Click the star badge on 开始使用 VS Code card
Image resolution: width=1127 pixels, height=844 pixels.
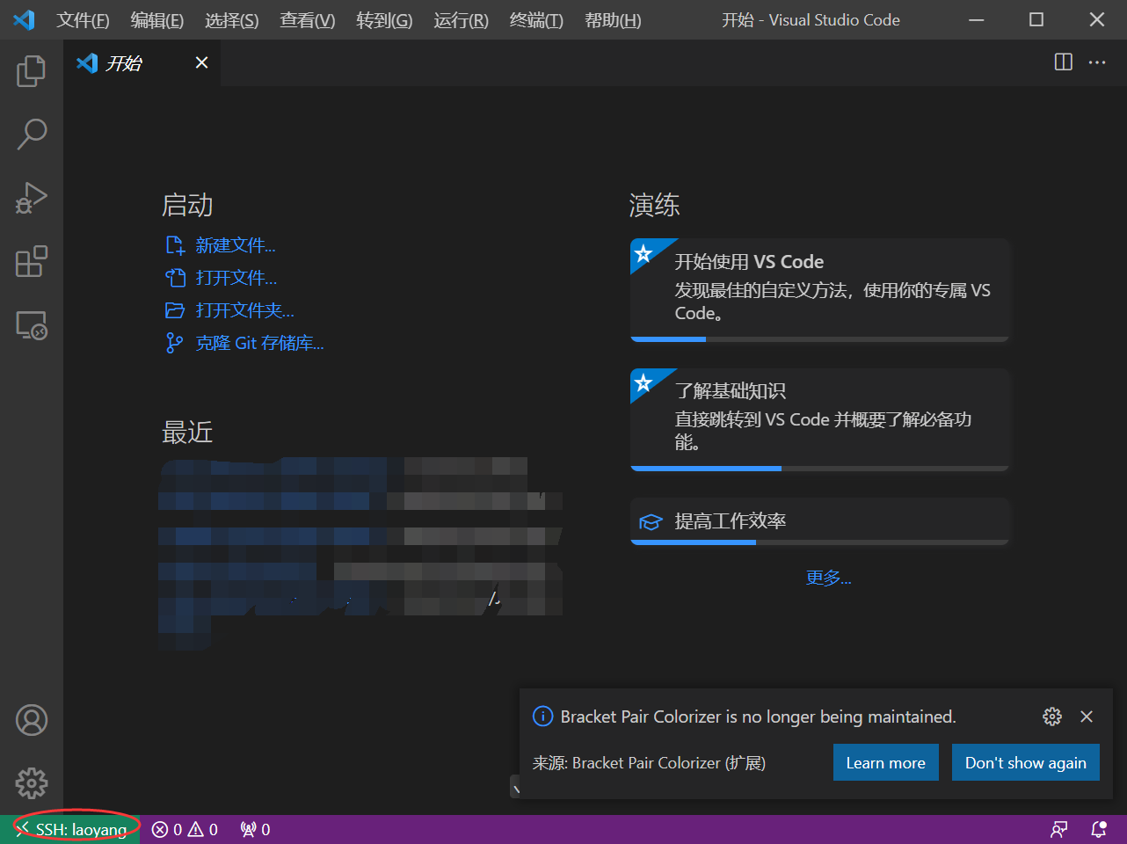pyautogui.click(x=643, y=253)
